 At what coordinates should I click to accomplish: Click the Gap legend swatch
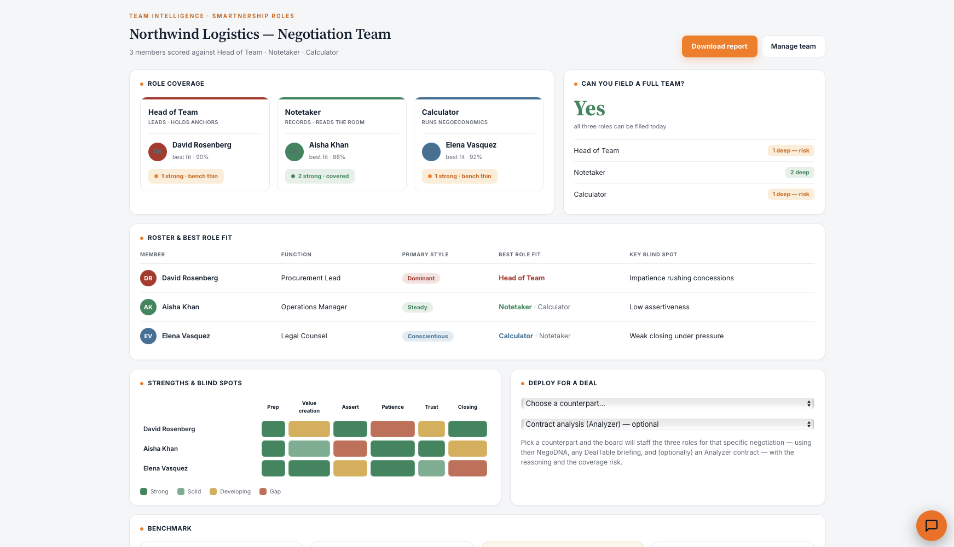263,491
